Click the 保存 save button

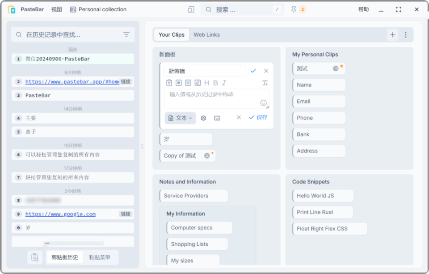click(258, 117)
